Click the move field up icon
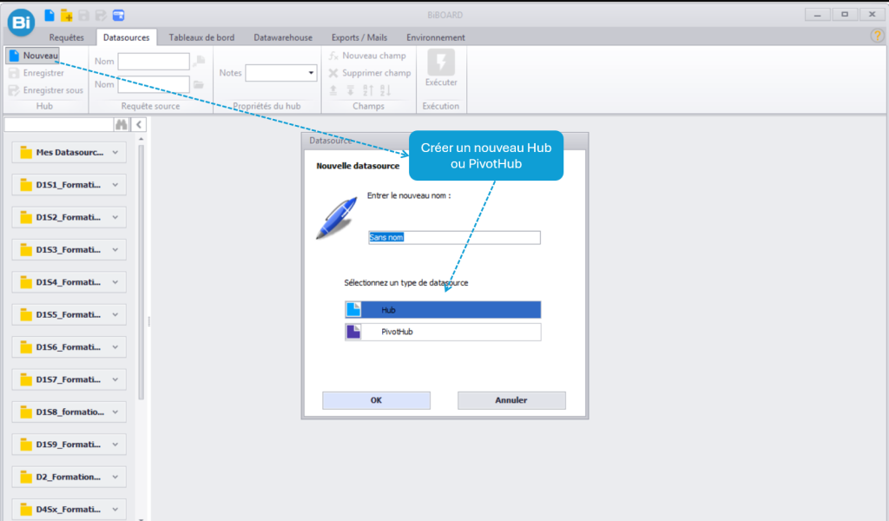The width and height of the screenshot is (889, 521). pos(333,90)
